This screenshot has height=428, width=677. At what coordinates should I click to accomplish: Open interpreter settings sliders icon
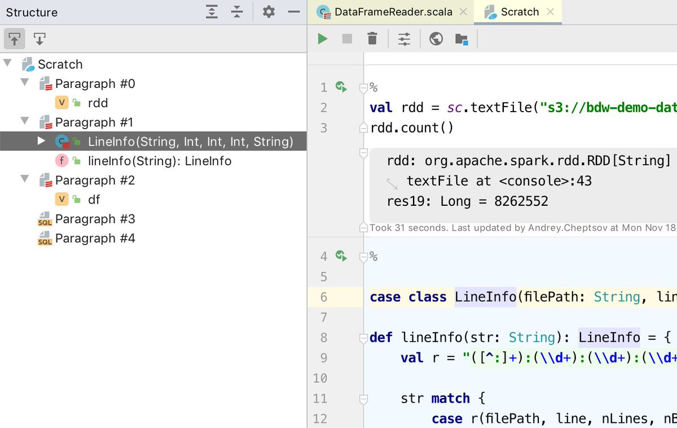point(404,39)
